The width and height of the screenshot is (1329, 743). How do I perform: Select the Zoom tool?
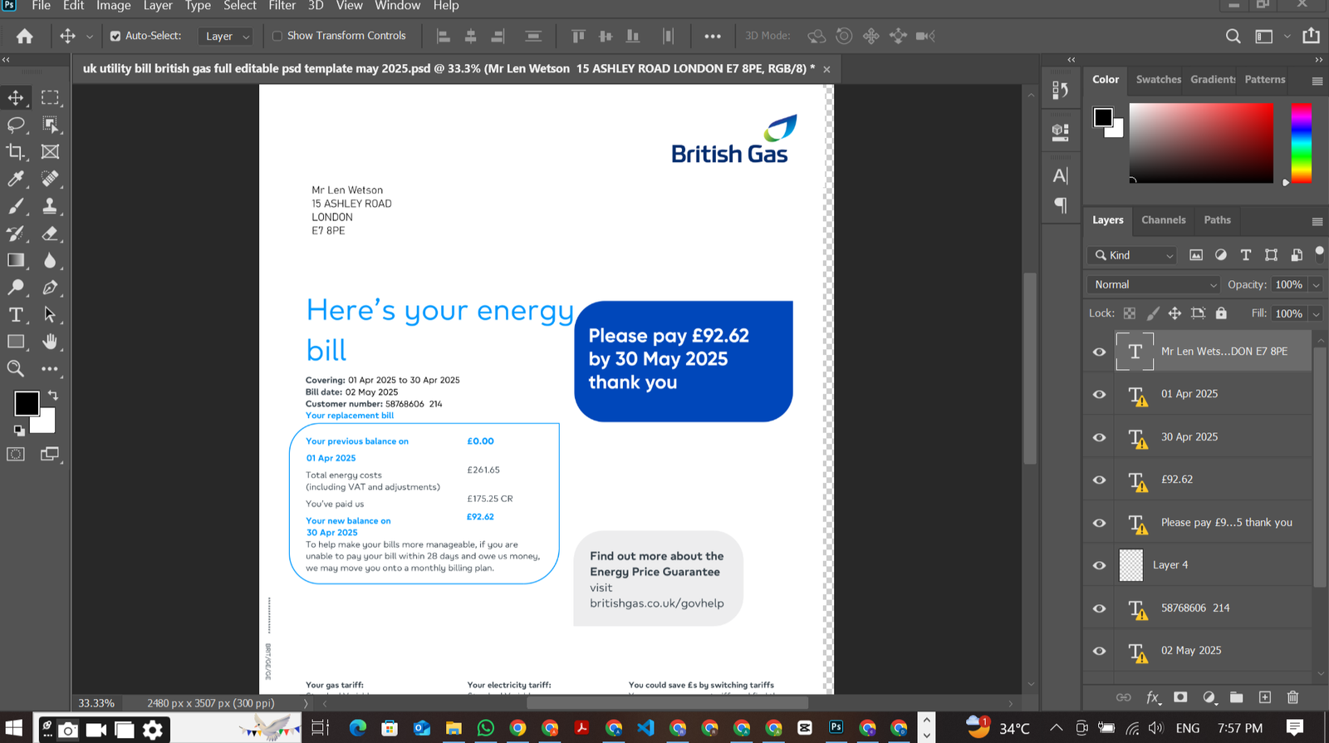[x=16, y=368]
